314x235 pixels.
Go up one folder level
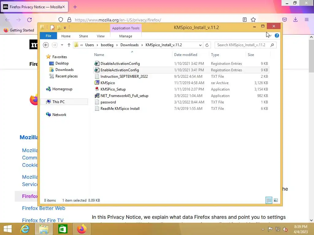[x=69, y=45]
